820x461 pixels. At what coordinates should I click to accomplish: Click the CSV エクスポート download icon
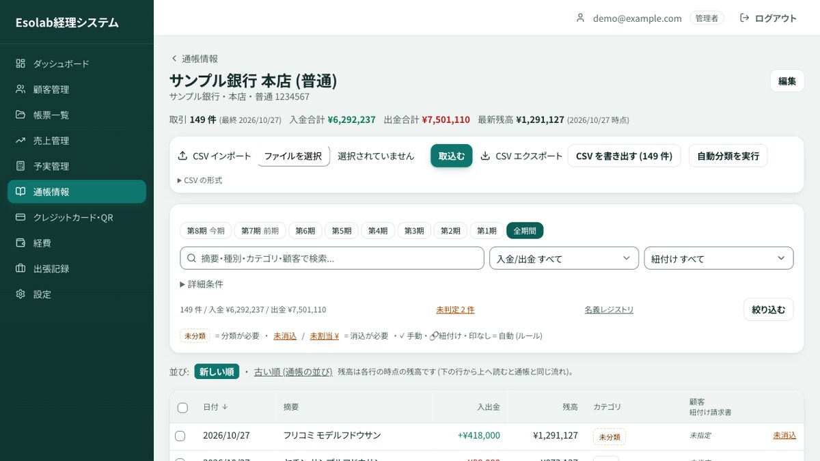click(485, 156)
